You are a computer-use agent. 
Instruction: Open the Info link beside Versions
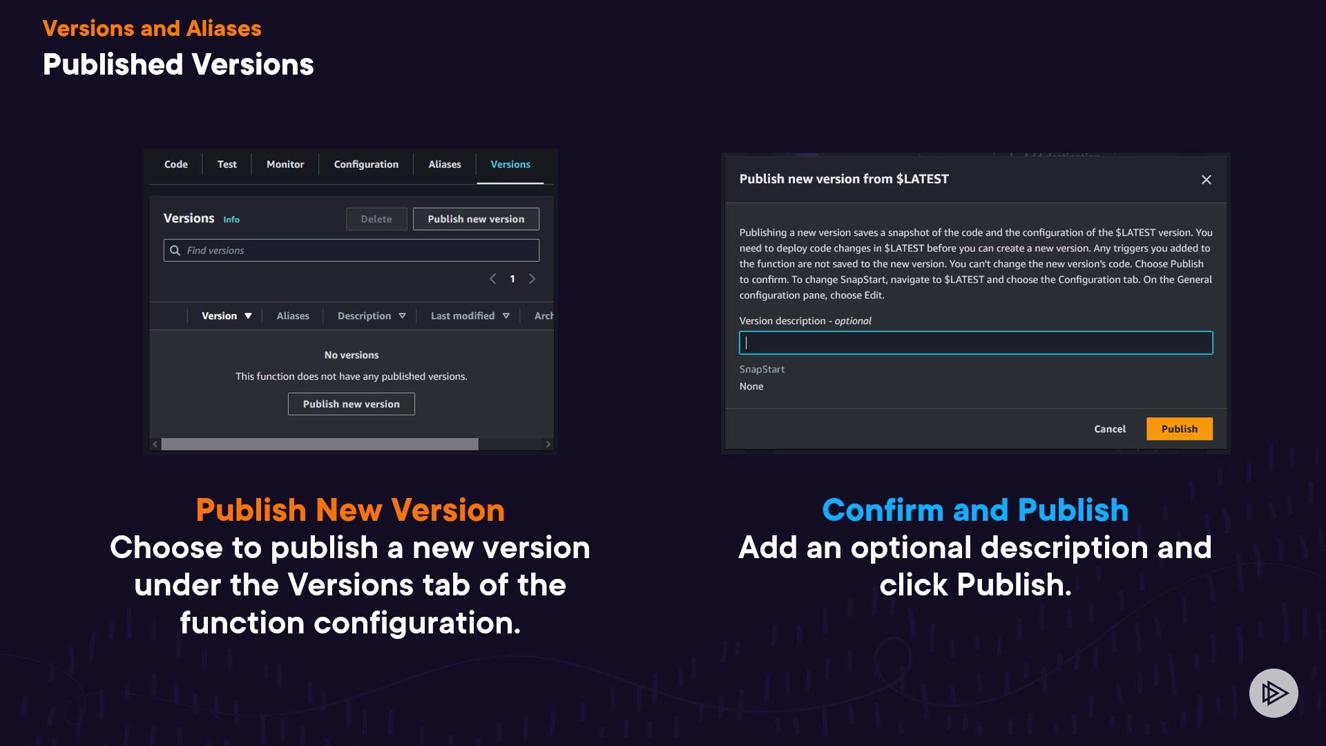coord(231,220)
